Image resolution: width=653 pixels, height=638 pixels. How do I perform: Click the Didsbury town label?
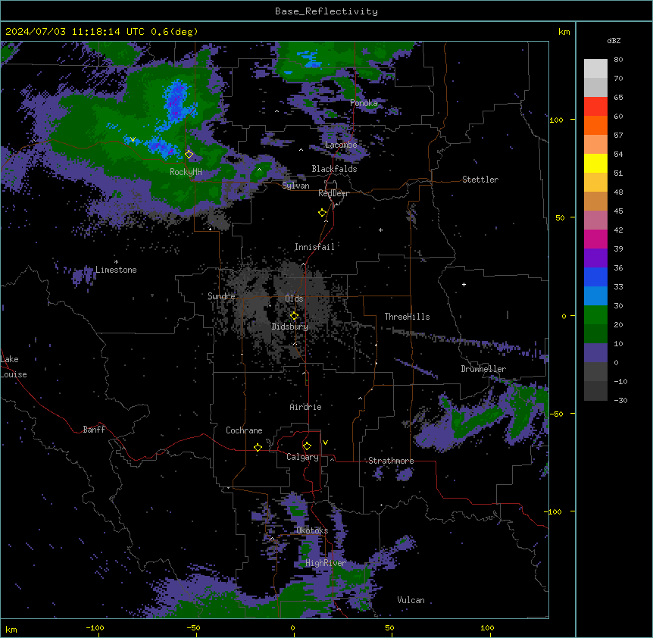290,327
